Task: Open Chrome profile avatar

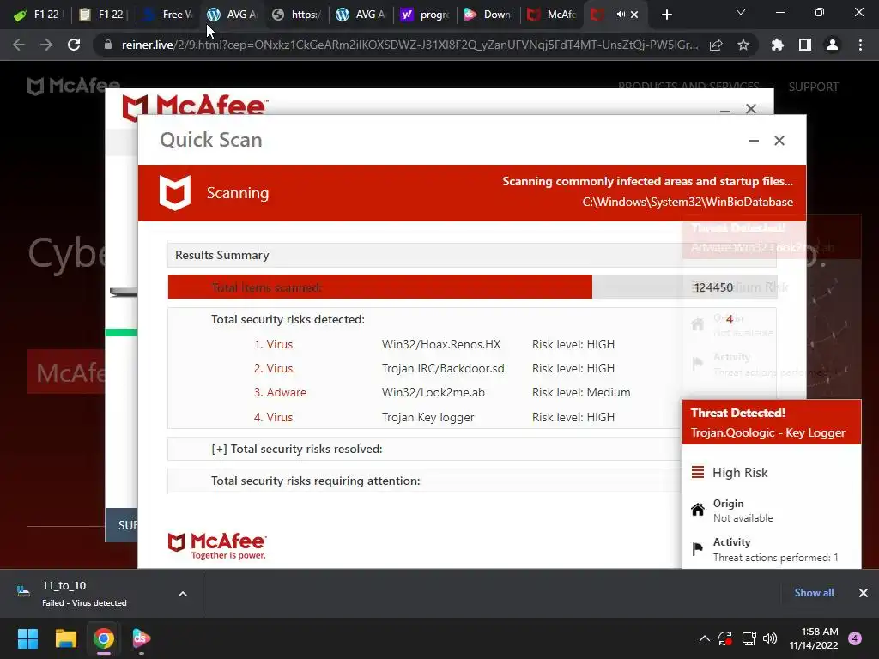Action: click(x=833, y=45)
